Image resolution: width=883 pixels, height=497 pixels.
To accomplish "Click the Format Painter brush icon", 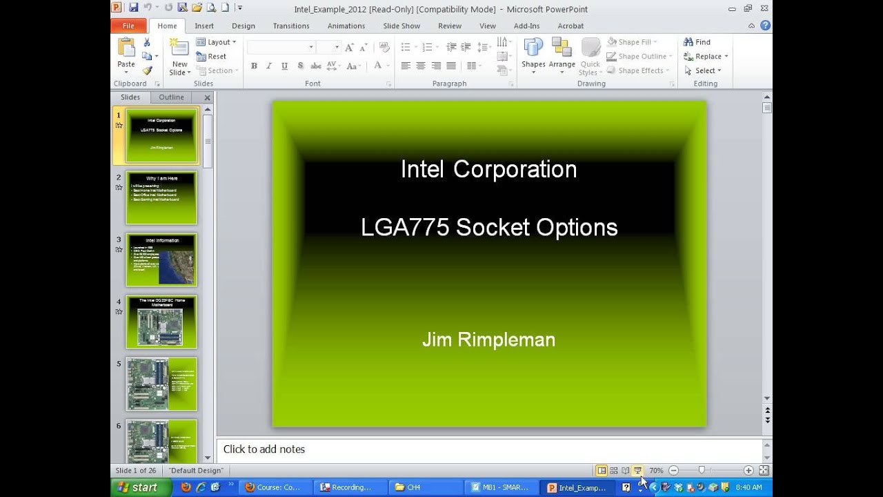I will (147, 70).
